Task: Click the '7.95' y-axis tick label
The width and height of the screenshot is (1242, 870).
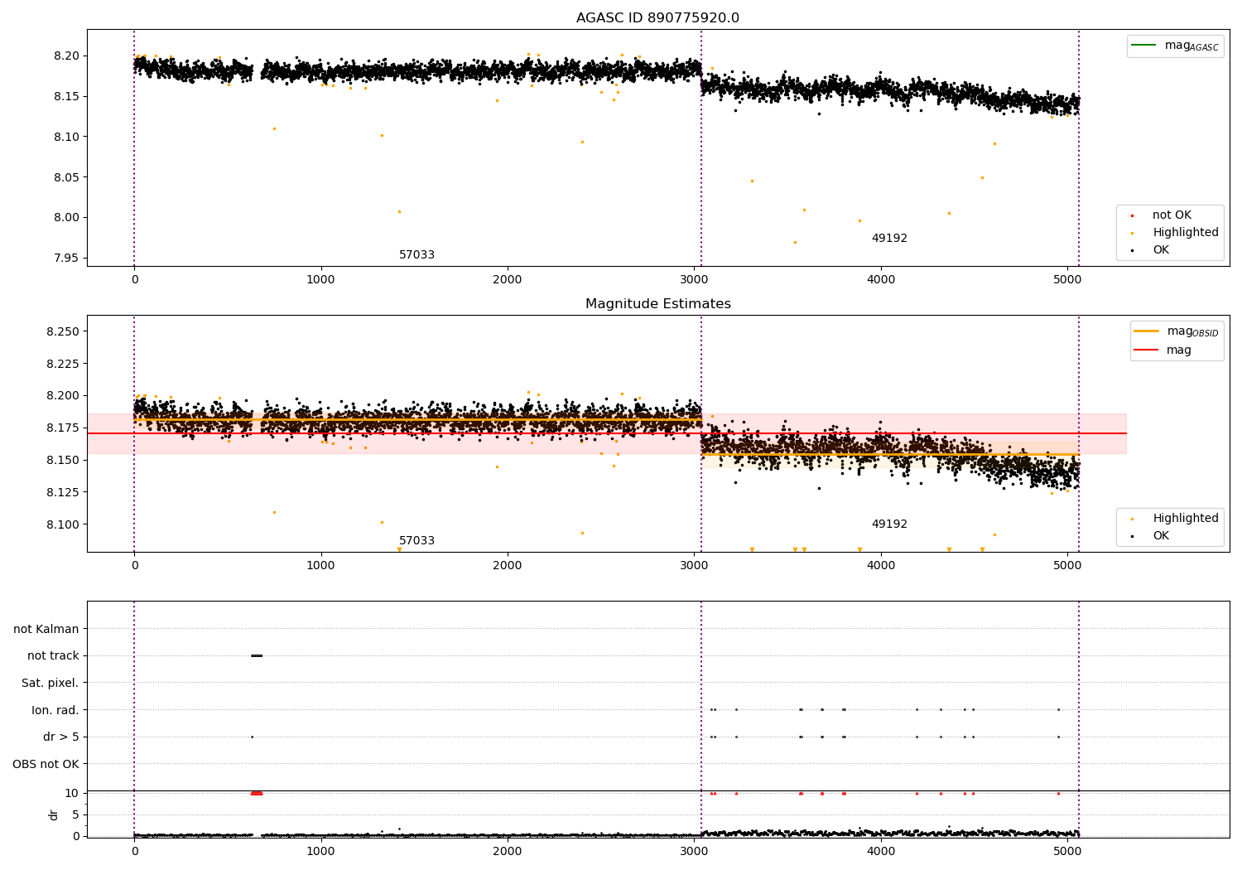Action: coord(66,259)
